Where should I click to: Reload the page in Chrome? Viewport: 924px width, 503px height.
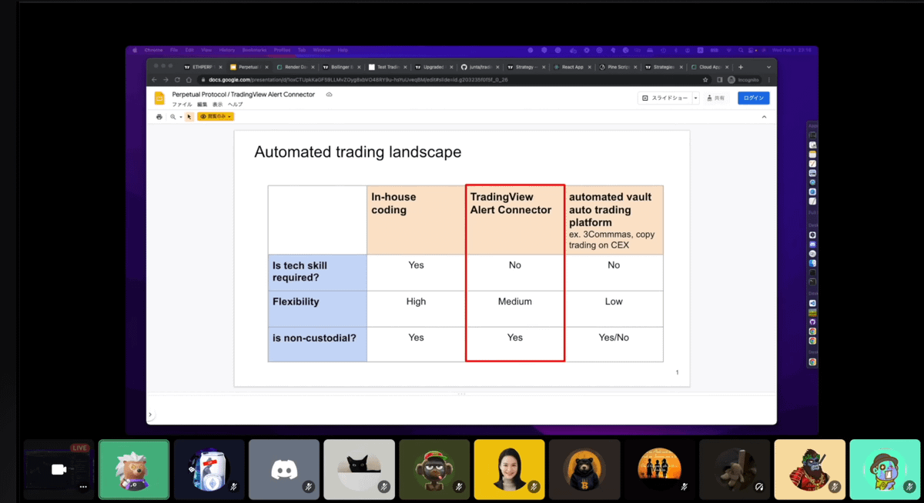[177, 79]
